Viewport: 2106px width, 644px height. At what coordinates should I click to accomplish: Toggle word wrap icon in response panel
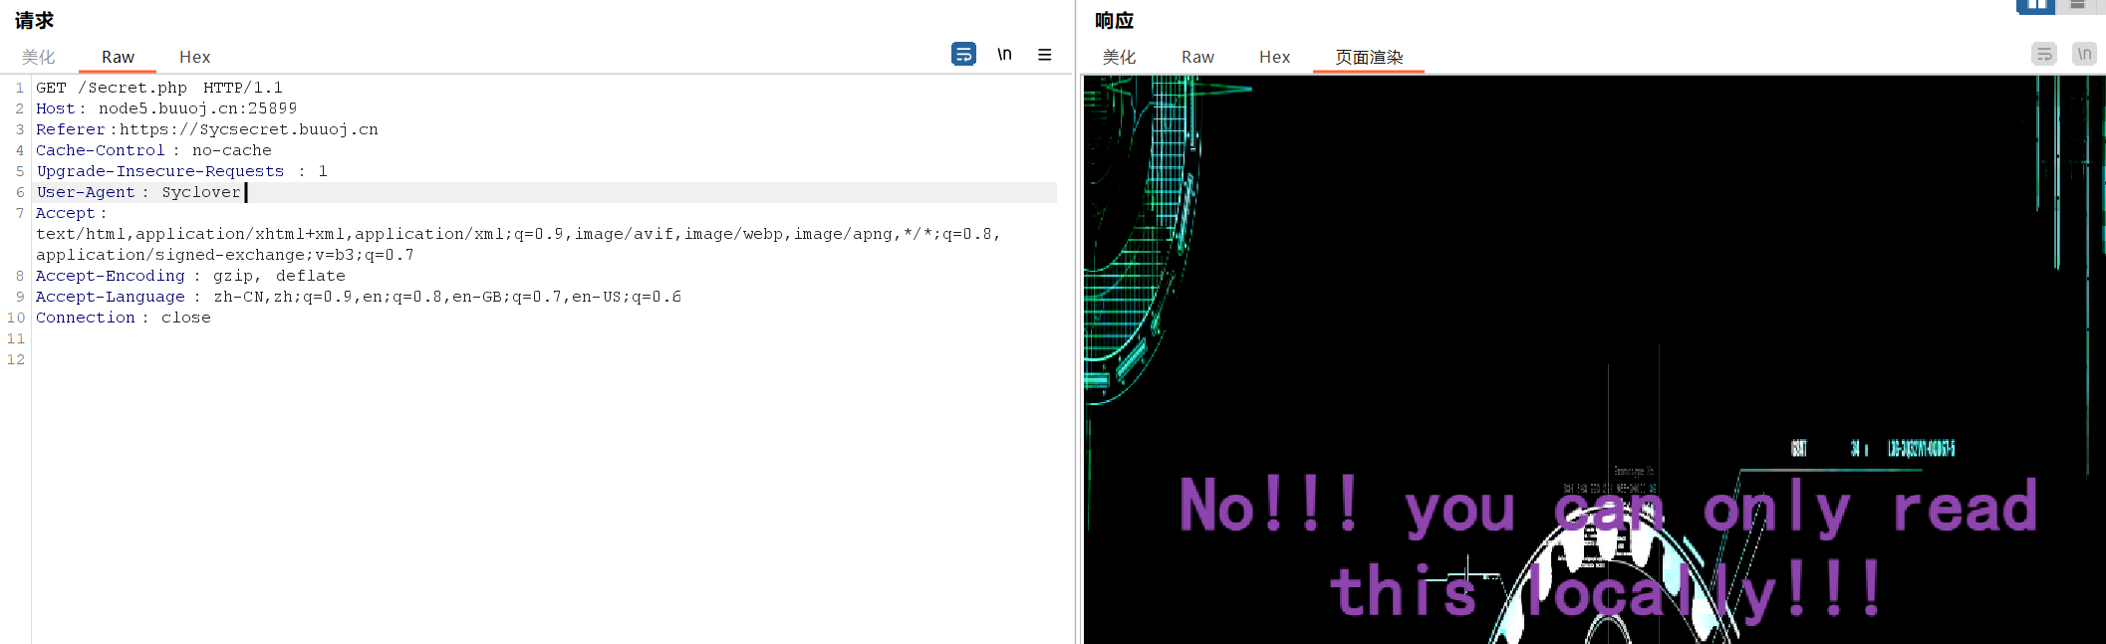coord(2044,54)
